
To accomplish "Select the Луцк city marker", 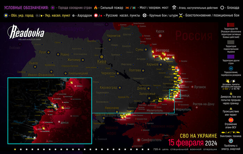I will [x=49, y=52].
